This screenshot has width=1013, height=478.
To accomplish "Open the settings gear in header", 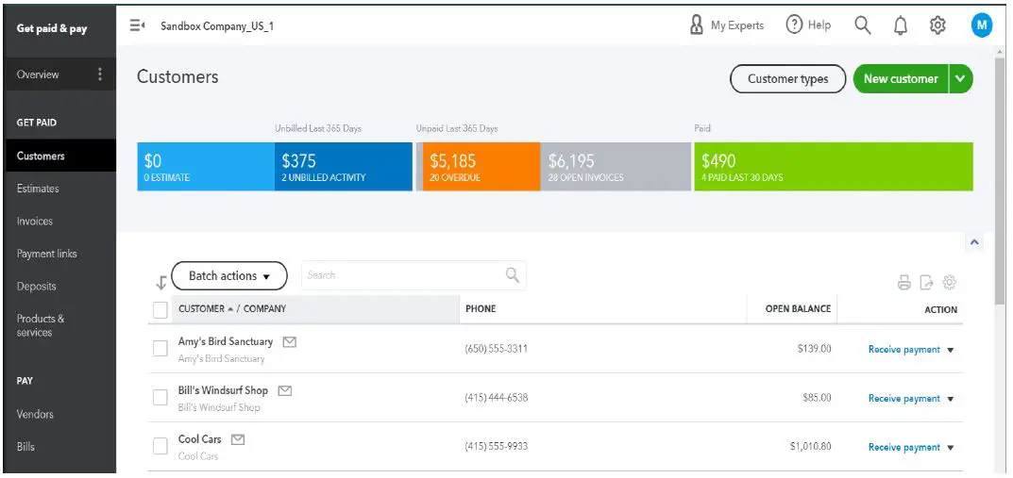I will tap(937, 25).
